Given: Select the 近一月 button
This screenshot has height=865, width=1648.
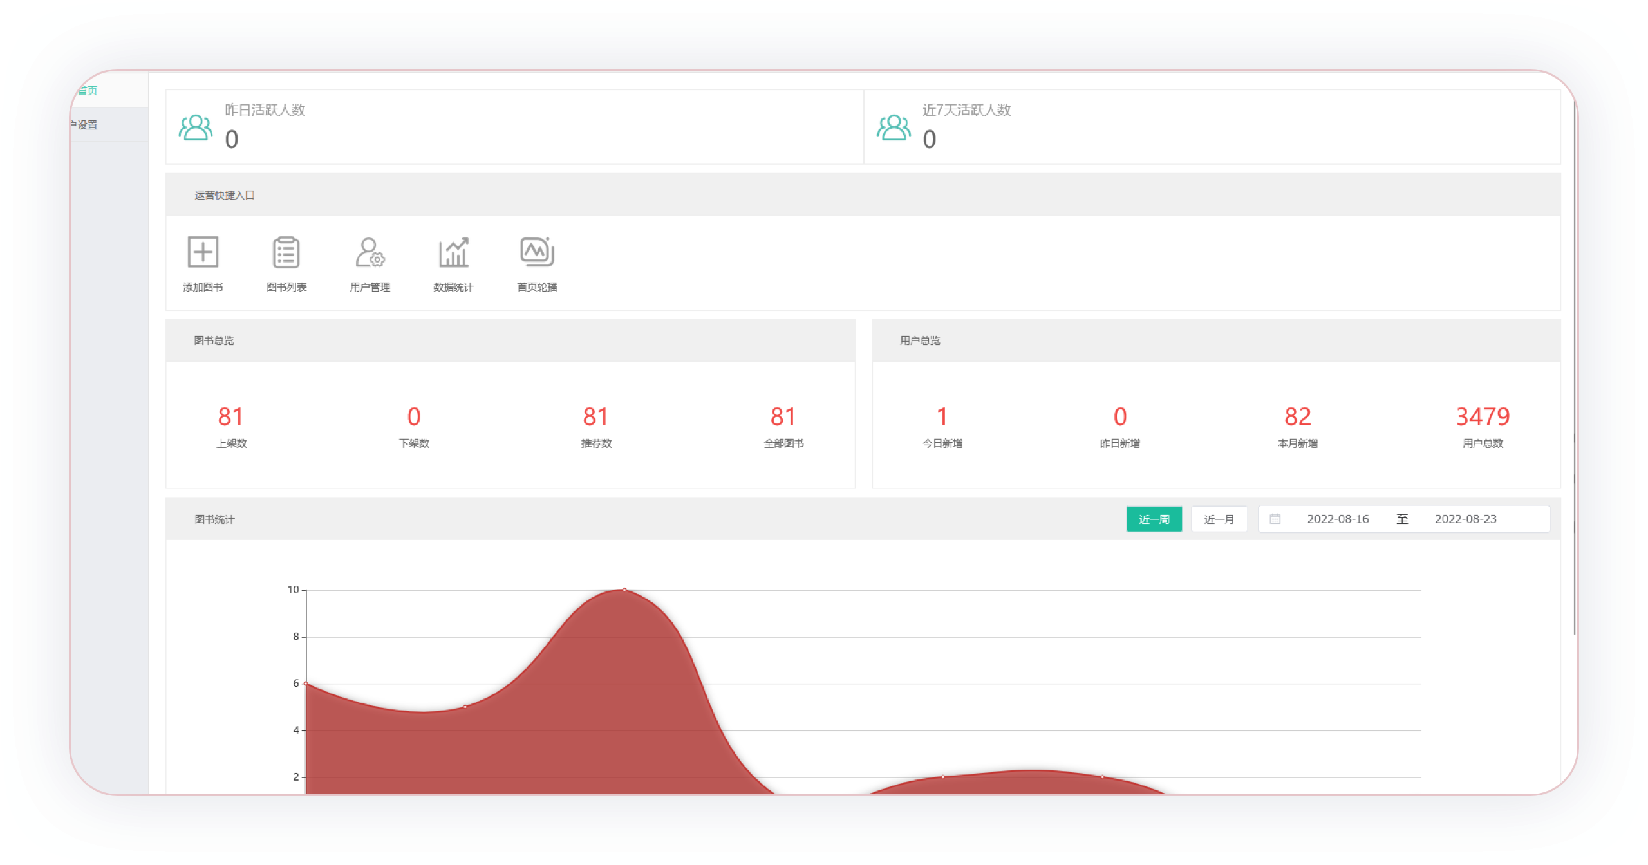Looking at the screenshot, I should (x=1219, y=519).
